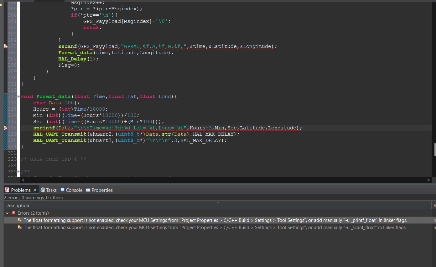The height and width of the screenshot is (267, 436).
Task: Click the editor's horizontal scrollbar right arrow
Action: coord(429,180)
